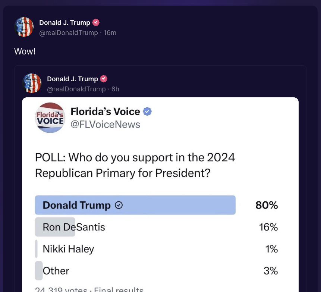Click the 8h timestamp on quoted post
The image size is (321, 292).
(115, 89)
